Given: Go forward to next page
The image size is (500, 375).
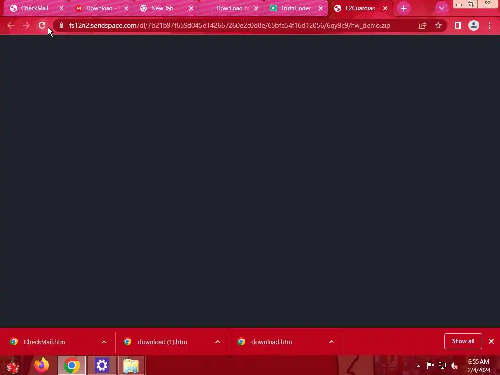Looking at the screenshot, I should (x=26, y=25).
